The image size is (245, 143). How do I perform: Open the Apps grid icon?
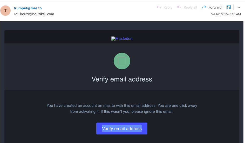229,7
